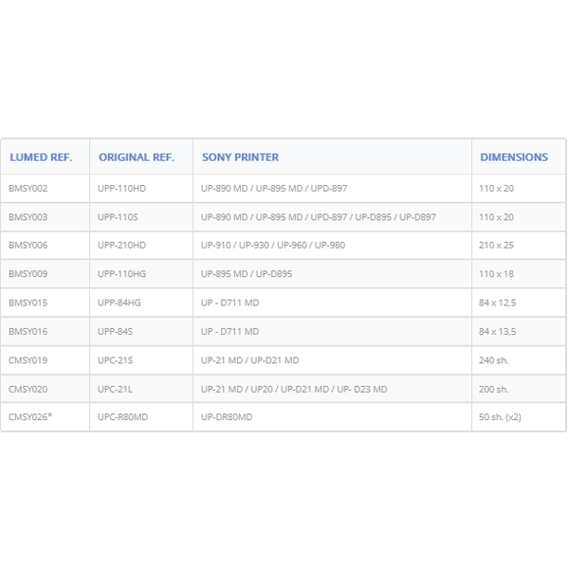Click the UPP-84HG original reference
Viewport: 569px width, 569px height.
pos(119,303)
